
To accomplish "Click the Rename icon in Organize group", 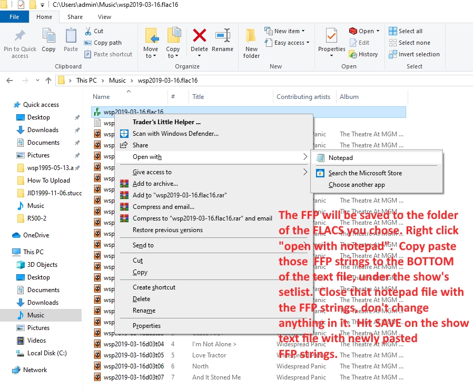I will pos(223,36).
